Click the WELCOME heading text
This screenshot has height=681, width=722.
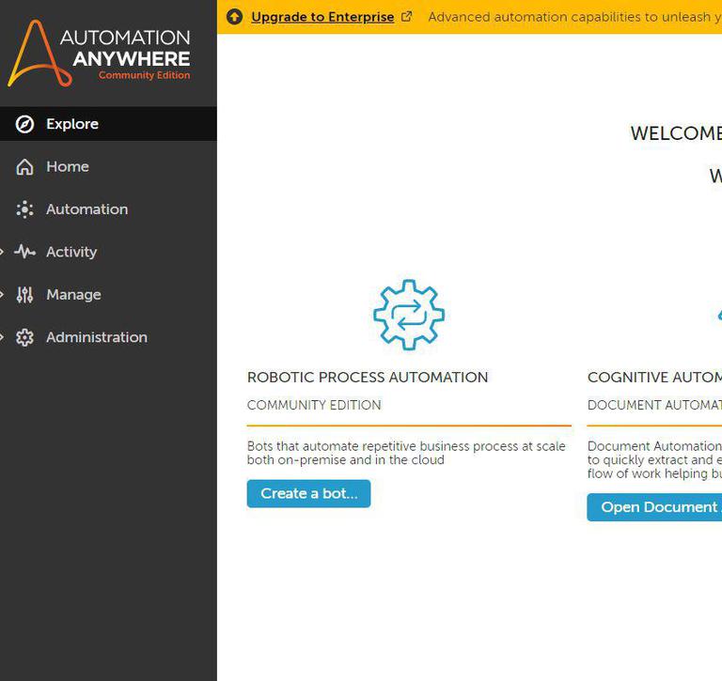tap(676, 133)
